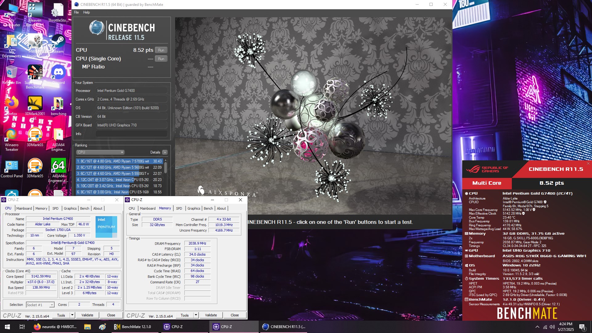Expand Tools dropdown arrow in right CPU-Z
The image size is (592, 333).
point(196,315)
